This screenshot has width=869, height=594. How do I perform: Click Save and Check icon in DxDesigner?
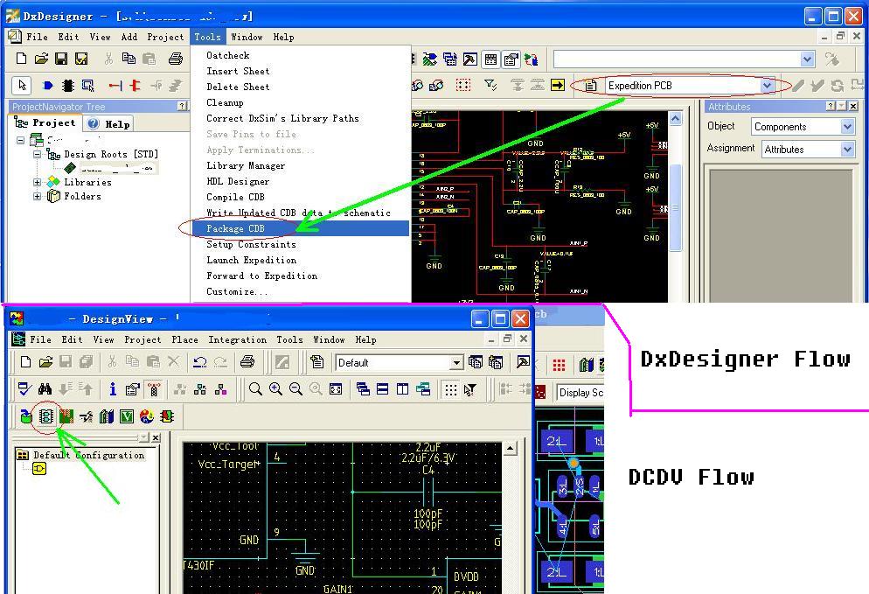[81, 59]
